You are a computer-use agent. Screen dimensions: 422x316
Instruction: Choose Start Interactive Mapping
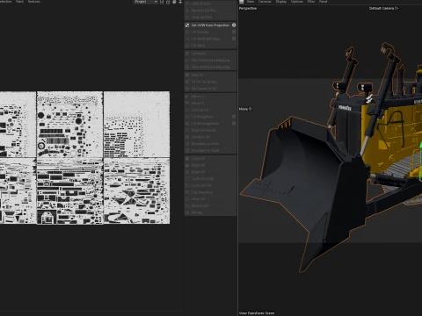coord(210,61)
